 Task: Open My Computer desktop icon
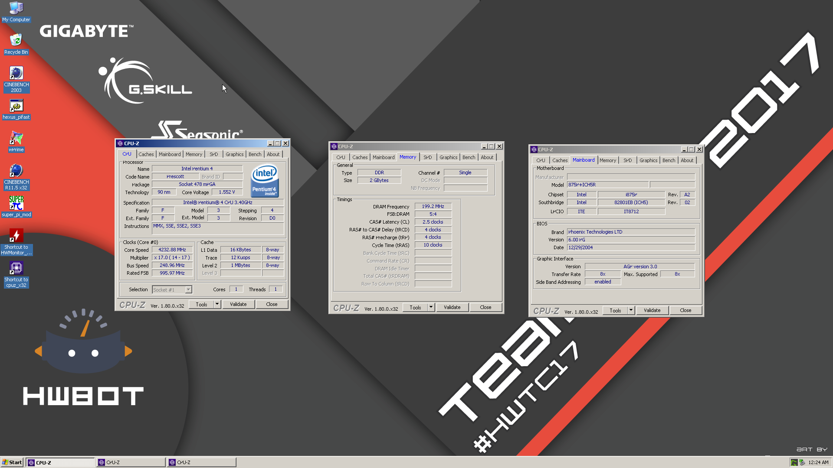(x=16, y=12)
